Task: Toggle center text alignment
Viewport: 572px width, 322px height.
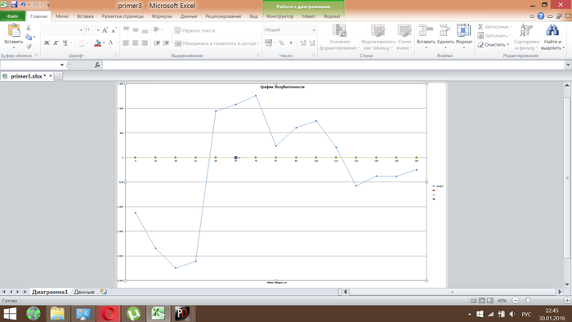Action: (136, 43)
